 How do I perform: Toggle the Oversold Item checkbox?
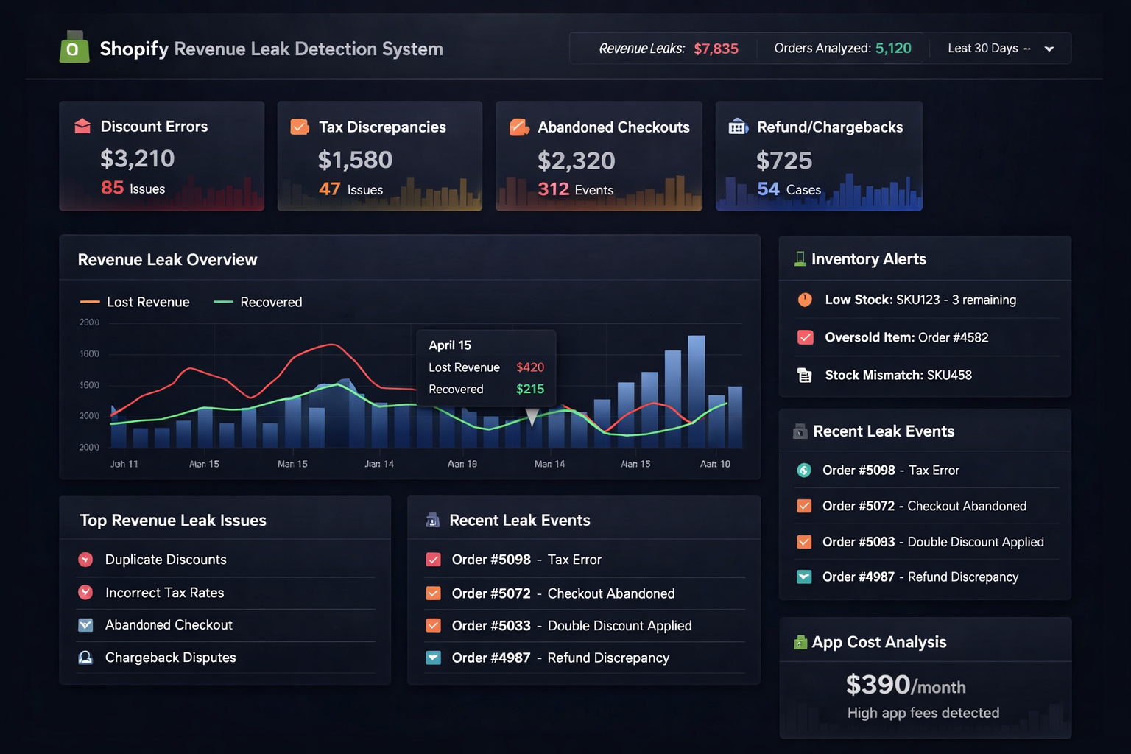point(804,337)
